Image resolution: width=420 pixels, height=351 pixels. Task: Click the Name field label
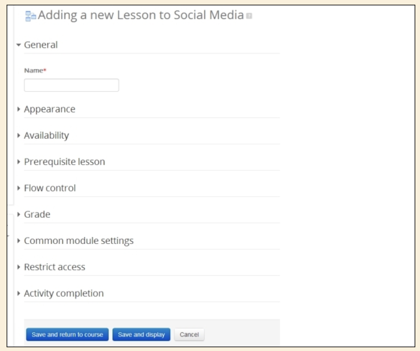coord(33,70)
